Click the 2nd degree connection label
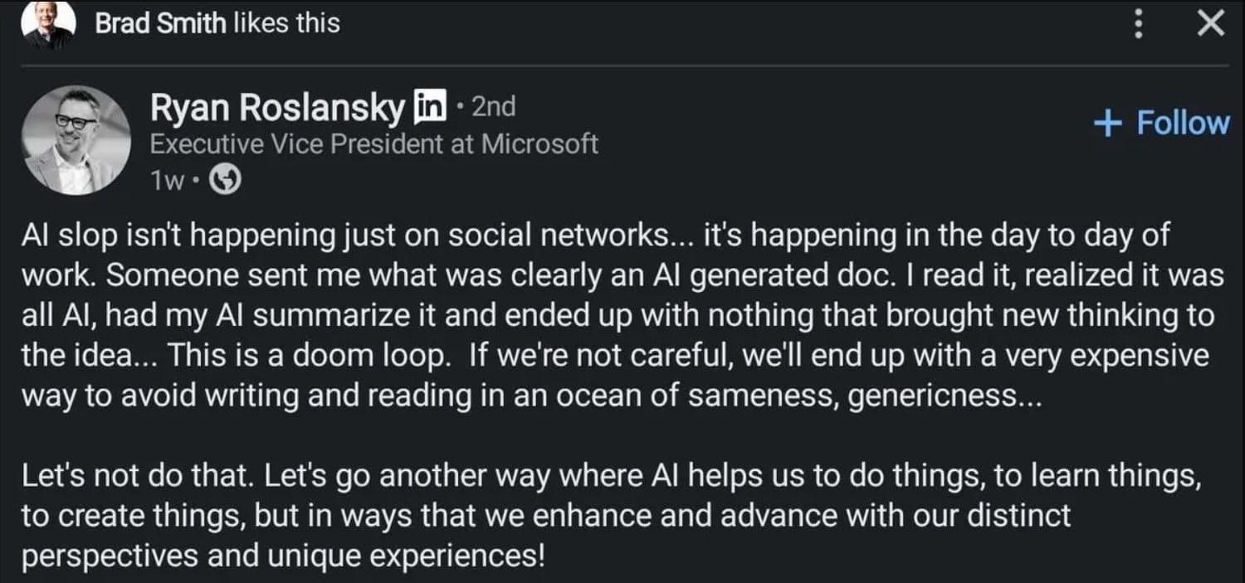 click(x=493, y=106)
